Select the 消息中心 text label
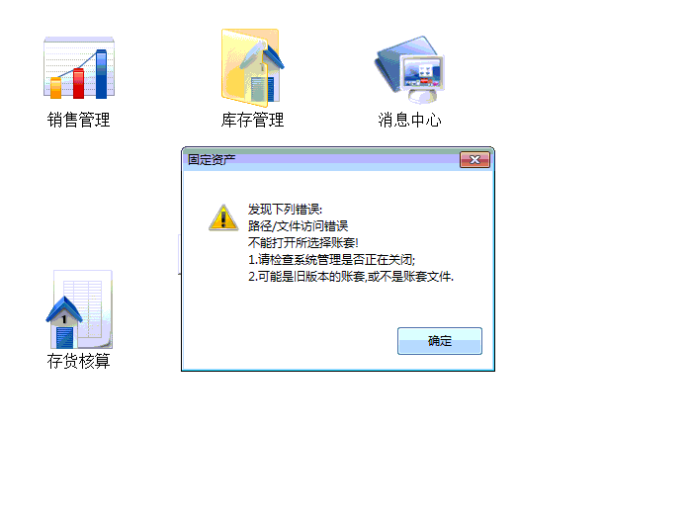The image size is (689, 517). [x=409, y=120]
